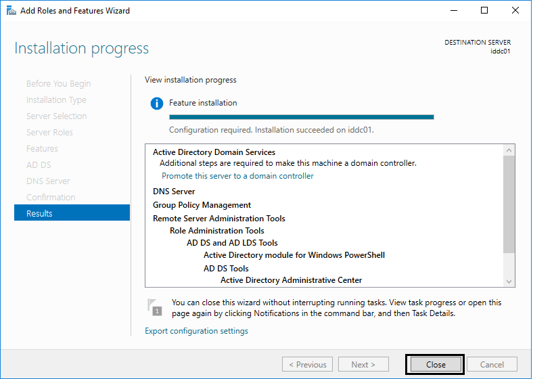Go to DNS Server step in sidebar
The height and width of the screenshot is (379, 554).
(48, 181)
